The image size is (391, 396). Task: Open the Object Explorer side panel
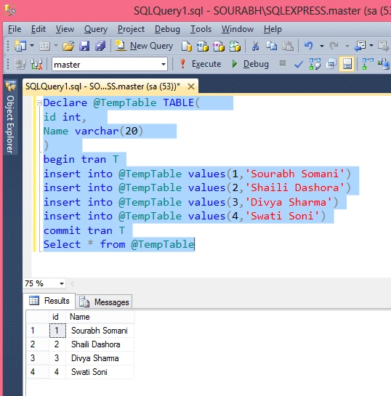coord(10,118)
